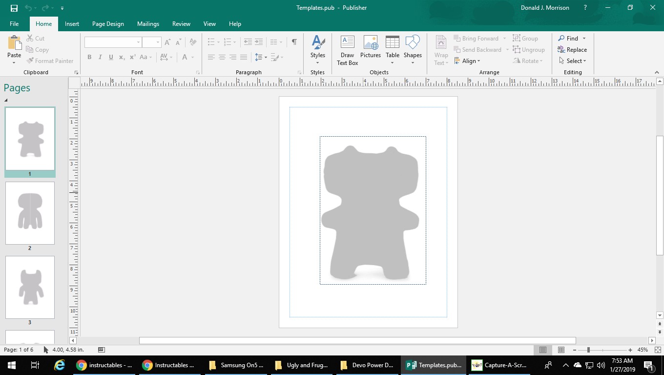Screen dimensions: 664x375
Task: Click the Zoom Out minus button
Action: tap(575, 350)
